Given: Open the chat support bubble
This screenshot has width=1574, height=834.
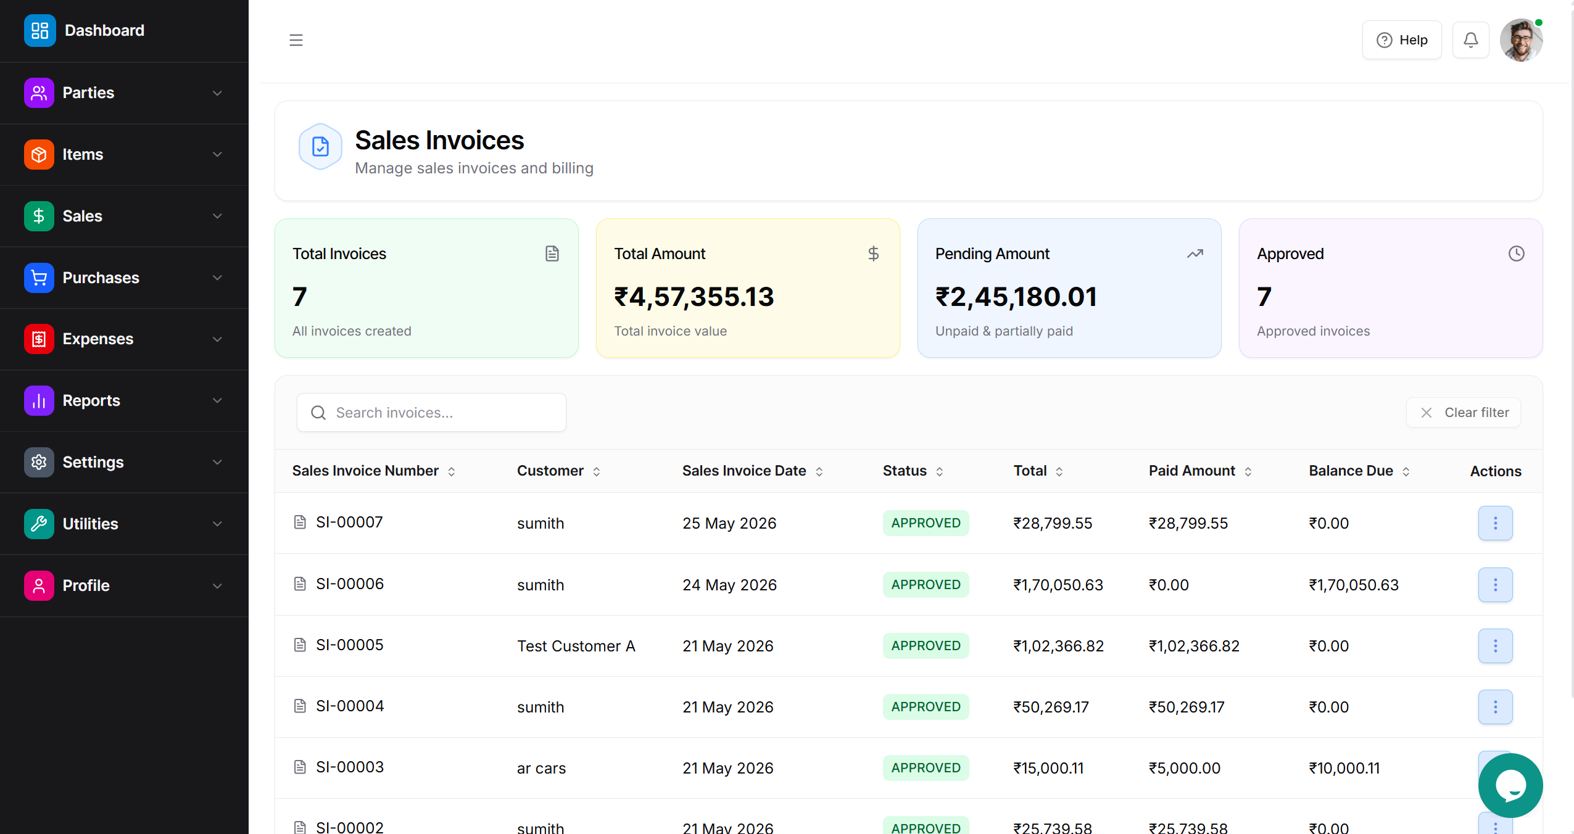Looking at the screenshot, I should [x=1510, y=785].
